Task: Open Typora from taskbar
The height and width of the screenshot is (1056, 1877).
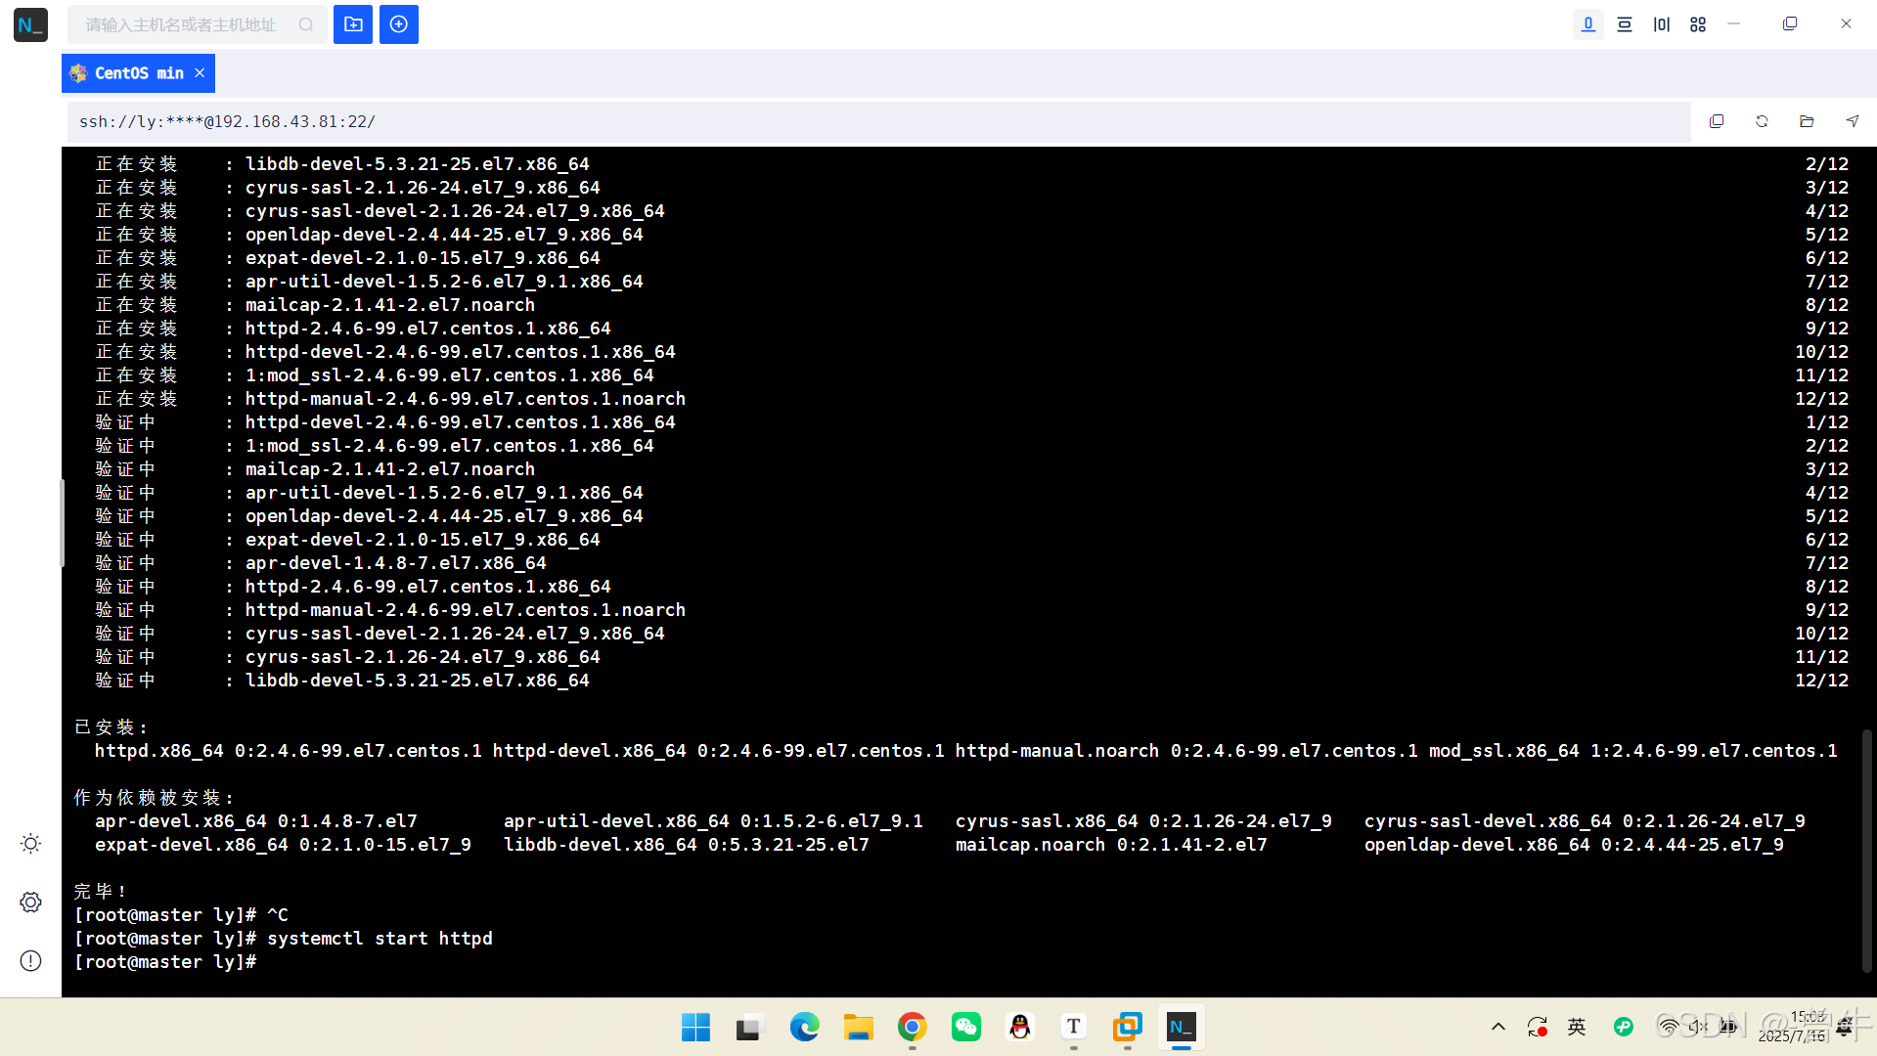Action: [x=1074, y=1027]
